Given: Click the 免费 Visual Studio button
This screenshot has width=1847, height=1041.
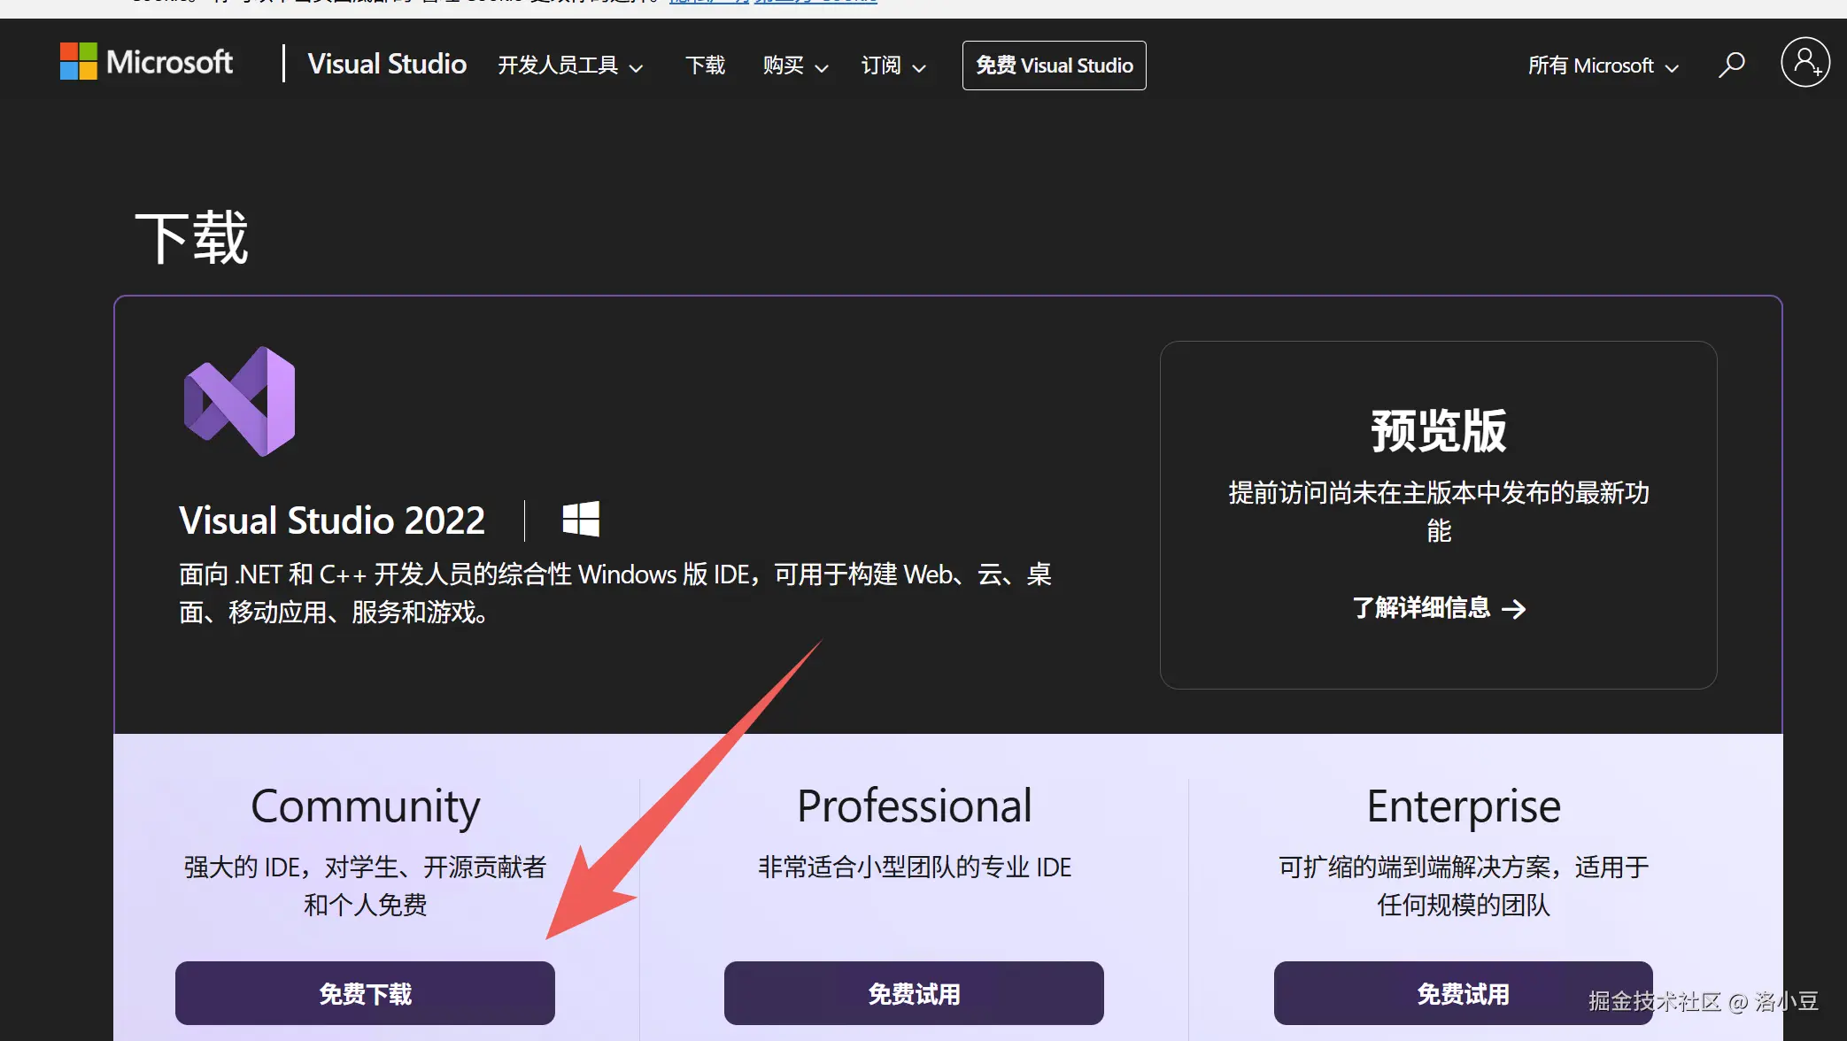Looking at the screenshot, I should [x=1054, y=65].
